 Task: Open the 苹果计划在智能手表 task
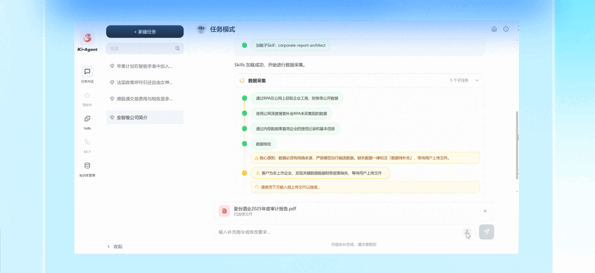(x=145, y=66)
